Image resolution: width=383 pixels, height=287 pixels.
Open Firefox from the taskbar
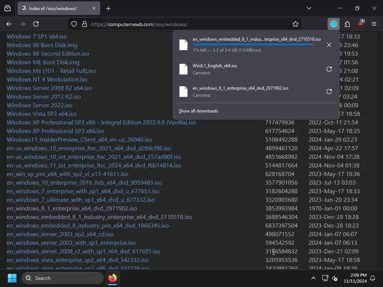click(x=113, y=278)
